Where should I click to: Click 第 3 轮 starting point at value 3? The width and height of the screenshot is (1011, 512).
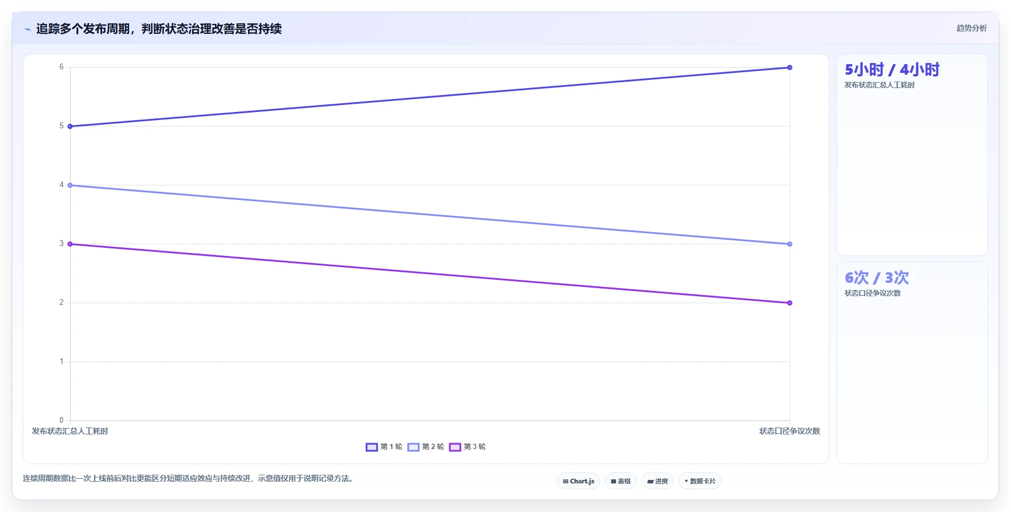[x=70, y=244]
